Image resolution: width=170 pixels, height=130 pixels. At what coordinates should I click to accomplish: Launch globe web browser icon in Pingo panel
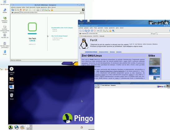[16, 128]
